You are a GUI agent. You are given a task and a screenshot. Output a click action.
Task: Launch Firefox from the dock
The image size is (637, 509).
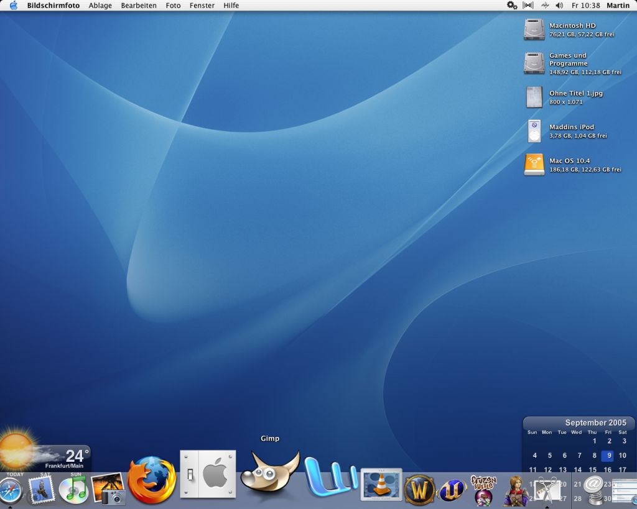pos(152,480)
